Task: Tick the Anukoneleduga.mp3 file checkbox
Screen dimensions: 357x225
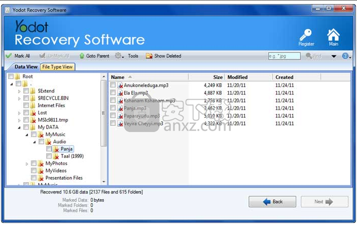Action: 113,85
